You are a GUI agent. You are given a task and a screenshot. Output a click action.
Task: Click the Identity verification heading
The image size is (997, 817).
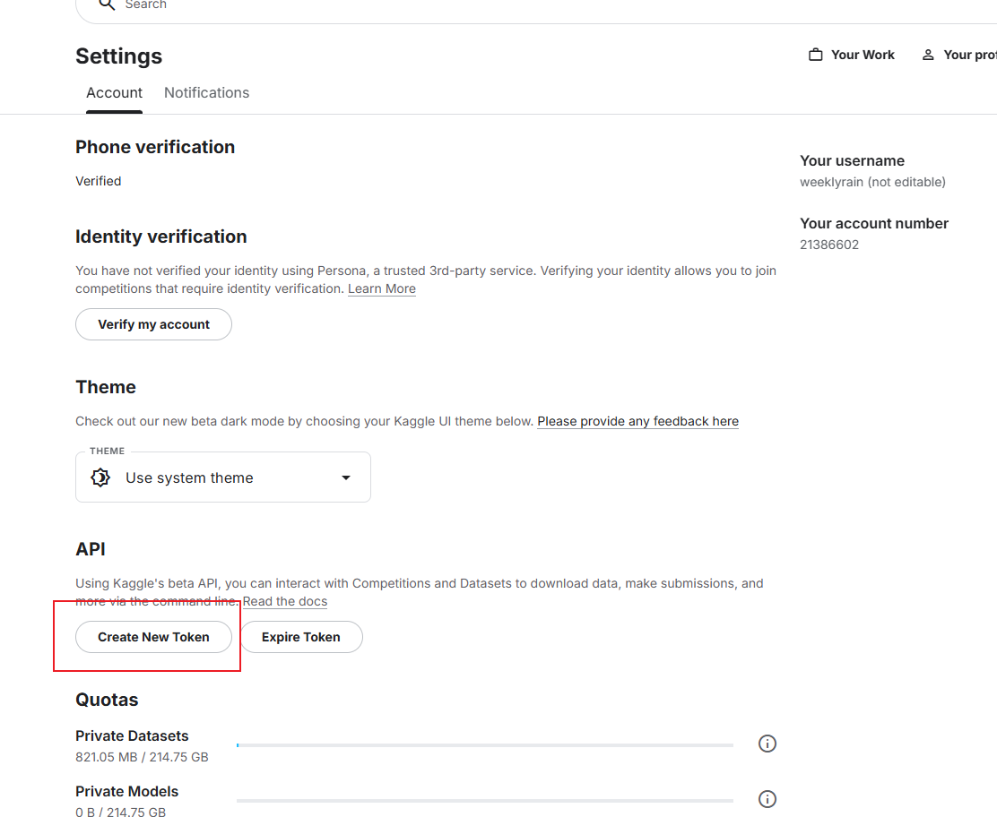click(x=160, y=236)
